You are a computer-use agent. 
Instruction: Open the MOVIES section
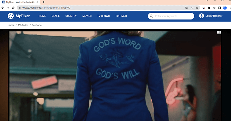[87, 16]
